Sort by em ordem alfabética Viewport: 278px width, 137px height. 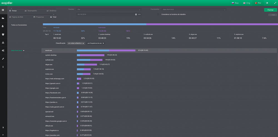pyautogui.click(x=76, y=43)
